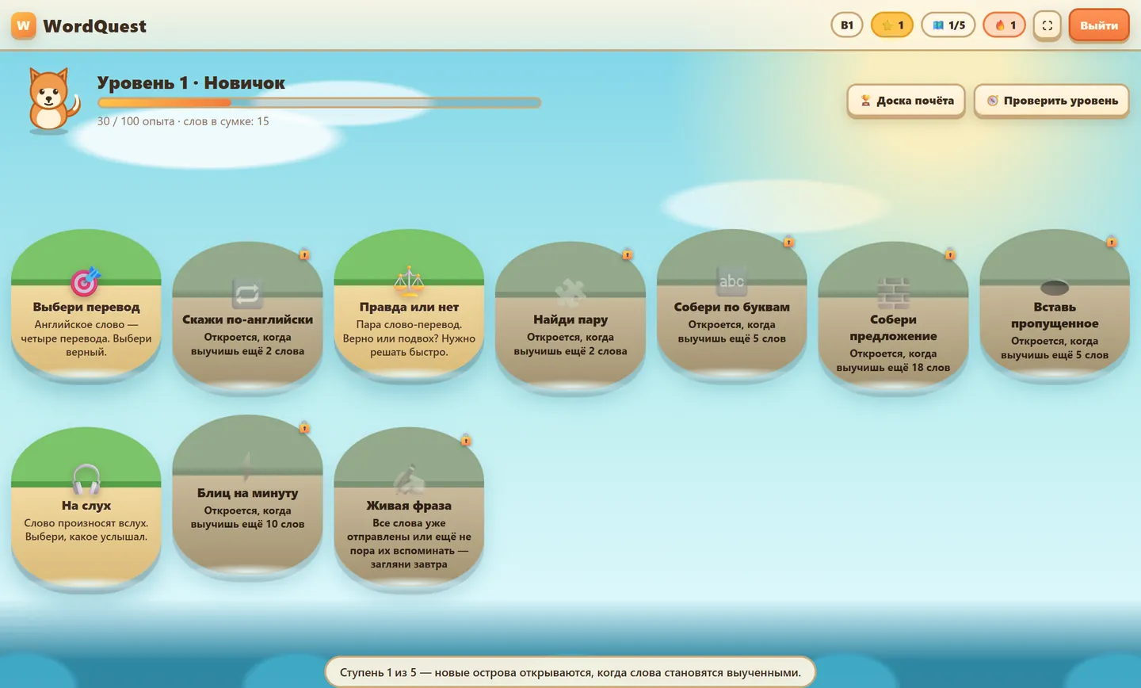Click the Живая фраза title
Image resolution: width=1141 pixels, height=688 pixels.
(409, 505)
